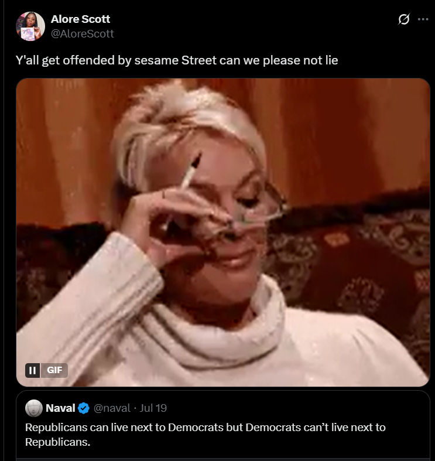Viewport: 435px width, 461px height.
Task: Click the Grok explain-this-post icon
Action: click(404, 19)
